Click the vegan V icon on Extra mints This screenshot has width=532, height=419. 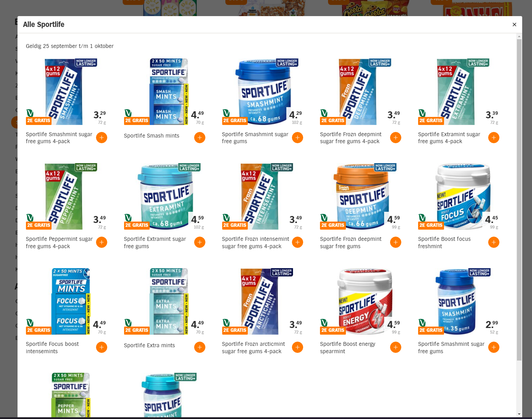128,323
